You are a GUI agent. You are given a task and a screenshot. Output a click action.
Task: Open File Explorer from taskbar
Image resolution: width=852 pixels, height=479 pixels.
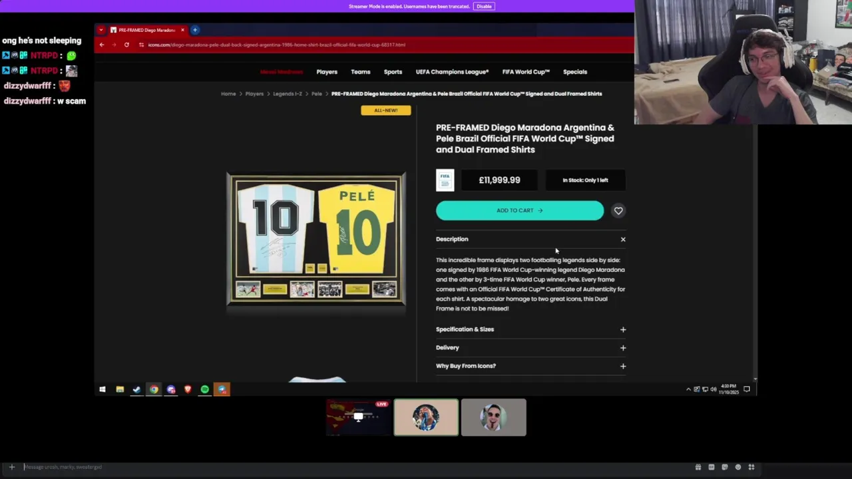point(120,389)
